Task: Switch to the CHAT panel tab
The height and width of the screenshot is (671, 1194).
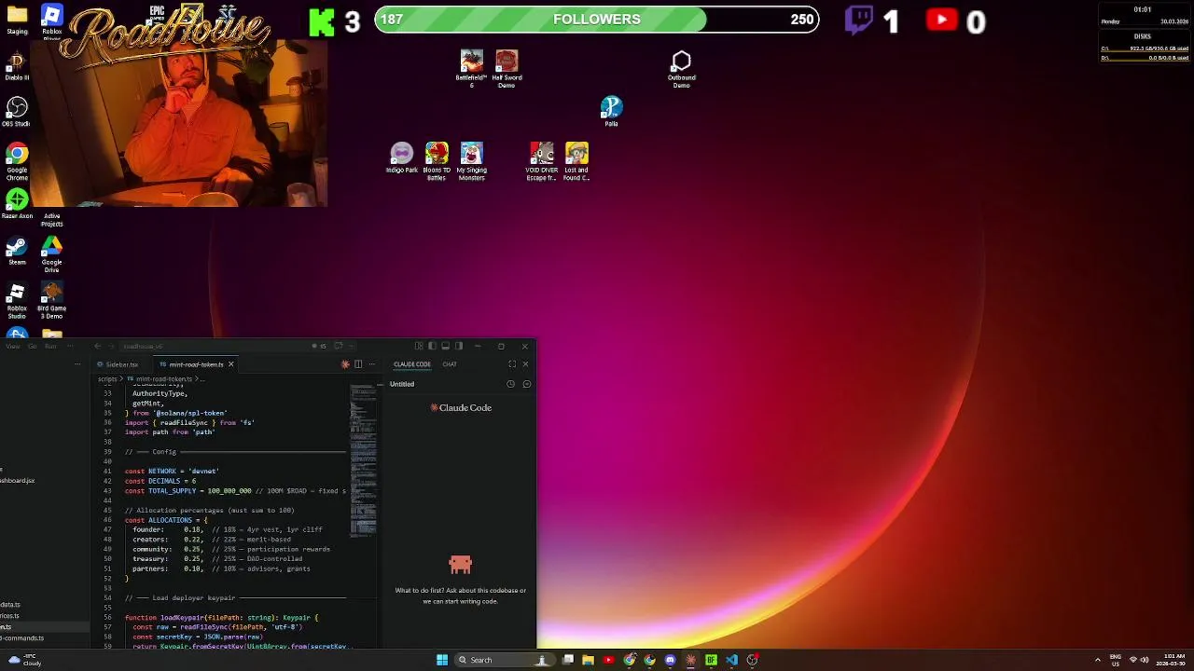Action: tap(450, 364)
